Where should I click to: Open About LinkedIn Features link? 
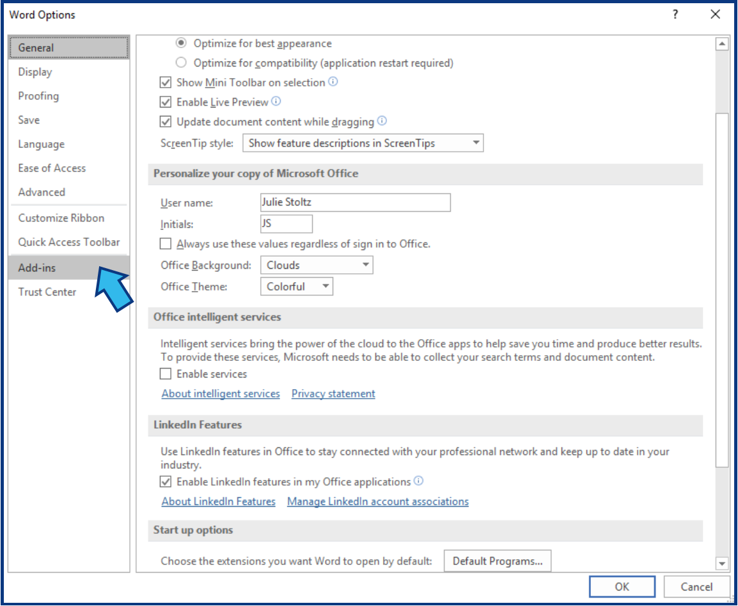(x=218, y=501)
